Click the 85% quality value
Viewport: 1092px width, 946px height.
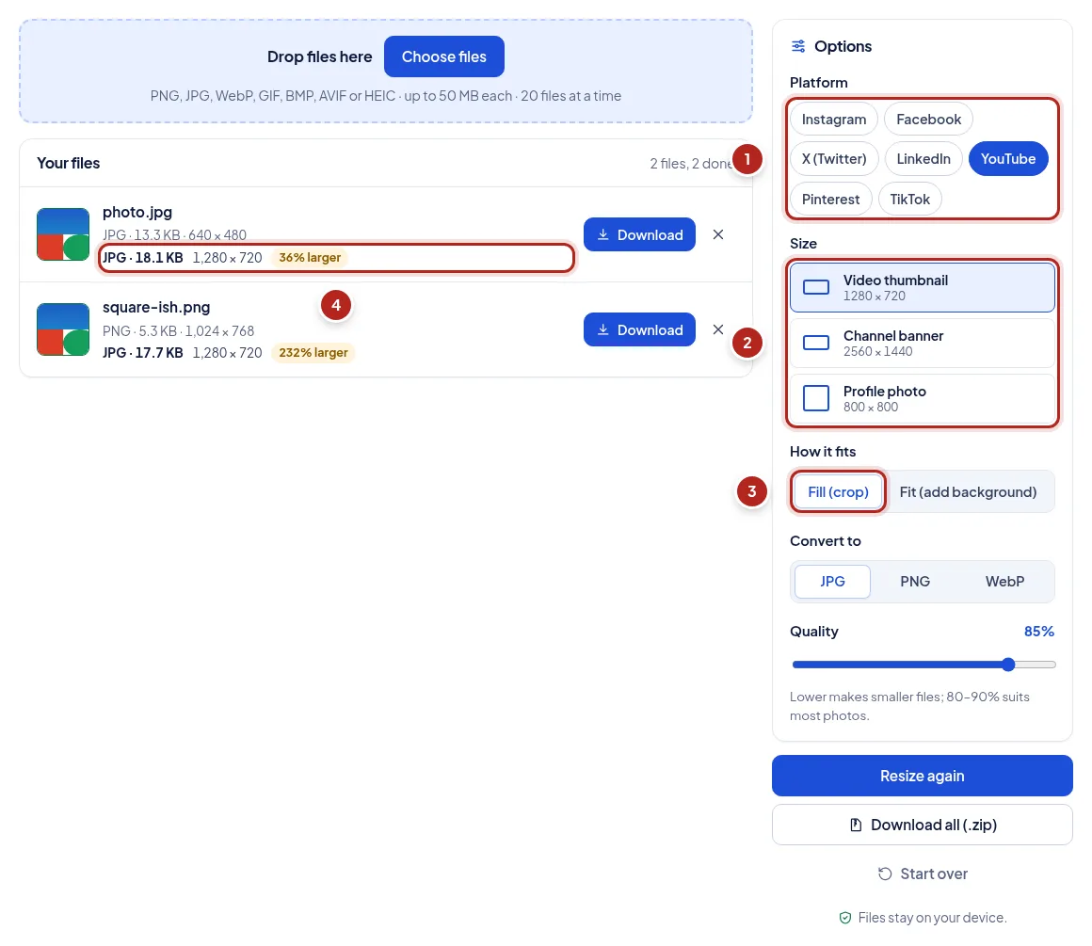[x=1038, y=631]
